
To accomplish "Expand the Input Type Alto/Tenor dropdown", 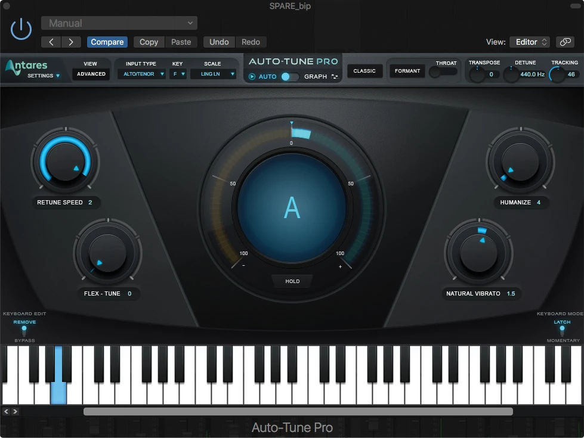I will pyautogui.click(x=141, y=74).
